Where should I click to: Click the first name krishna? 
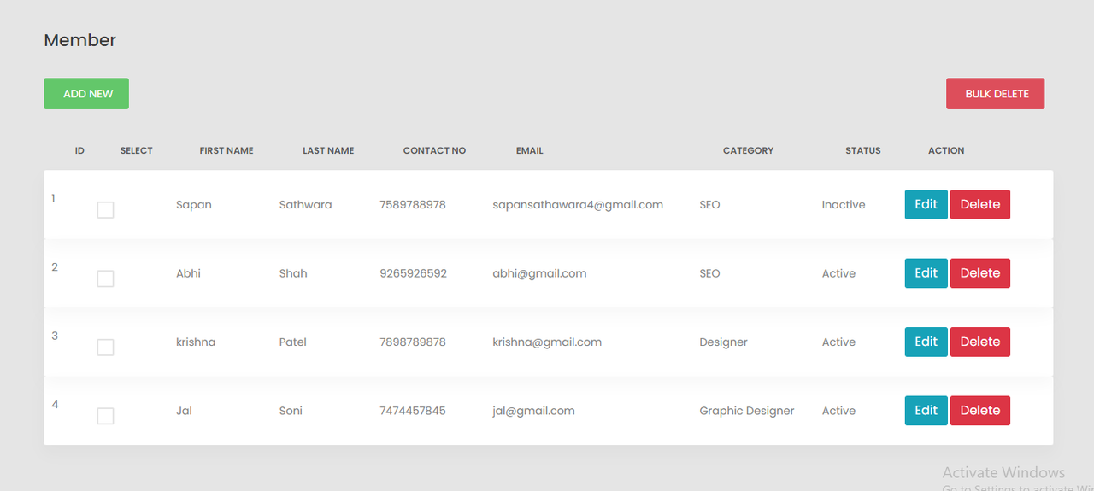click(196, 342)
